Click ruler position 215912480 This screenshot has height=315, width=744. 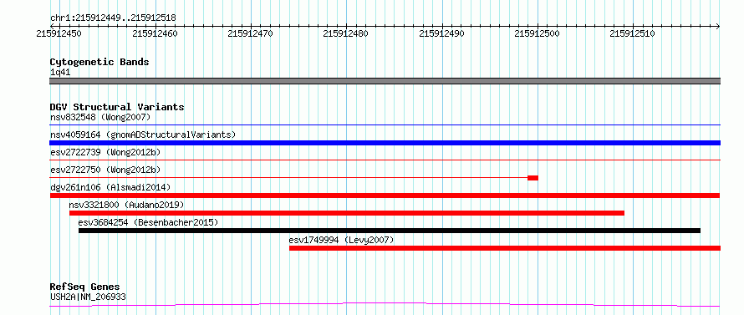[x=346, y=33]
